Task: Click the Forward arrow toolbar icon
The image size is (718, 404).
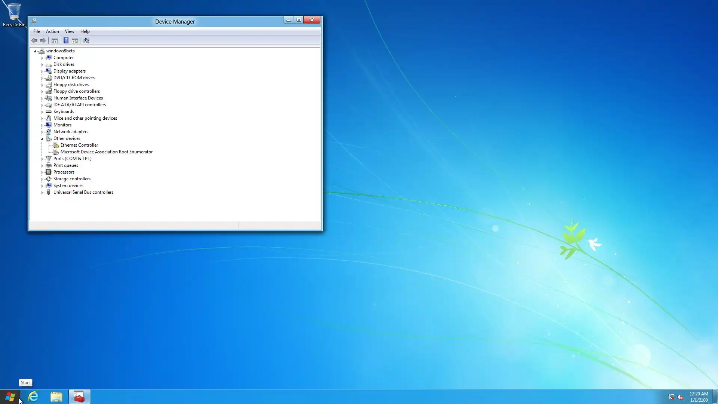Action: 43,41
